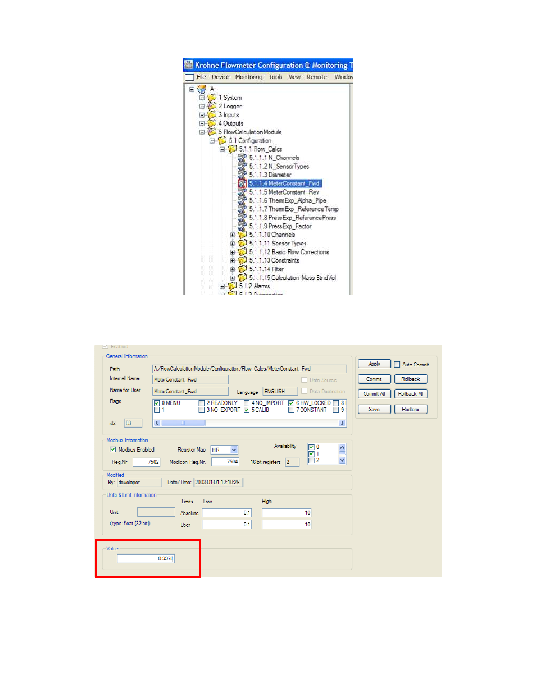Click the 5.1.1.10 Channels folder icon

pos(242,235)
